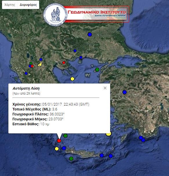This screenshot has width=169, height=176.
Task: Select small blue marker inland north of Thasos
Action: click(x=75, y=51)
